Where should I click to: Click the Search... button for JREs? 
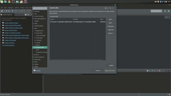[x=111, y=33]
